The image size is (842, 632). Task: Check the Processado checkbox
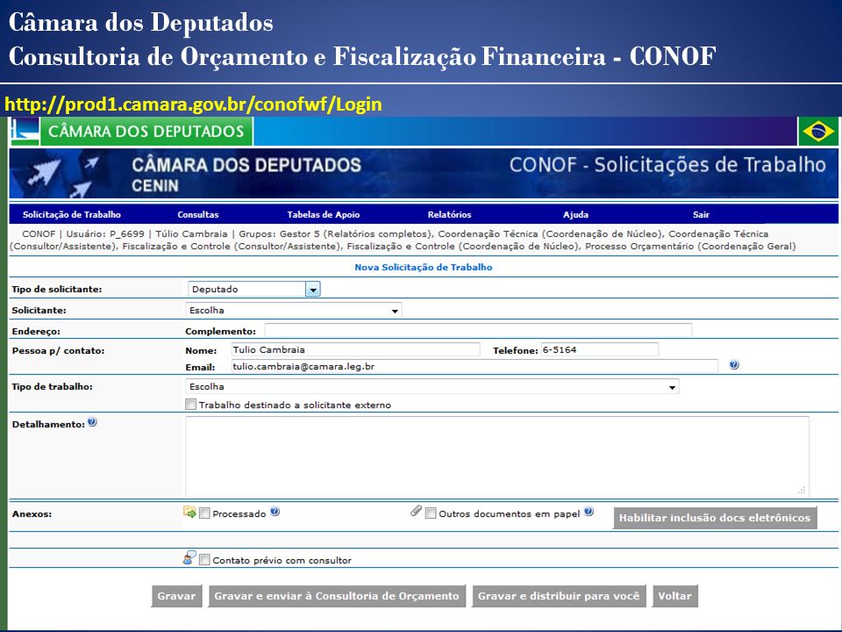point(204,513)
